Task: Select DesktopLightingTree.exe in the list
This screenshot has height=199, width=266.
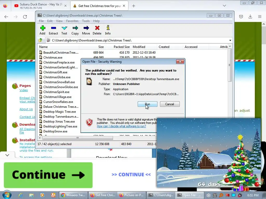Action: (x=58, y=126)
